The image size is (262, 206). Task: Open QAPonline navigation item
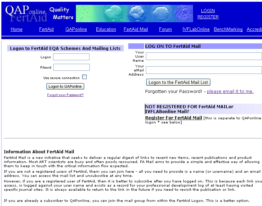(76, 29)
